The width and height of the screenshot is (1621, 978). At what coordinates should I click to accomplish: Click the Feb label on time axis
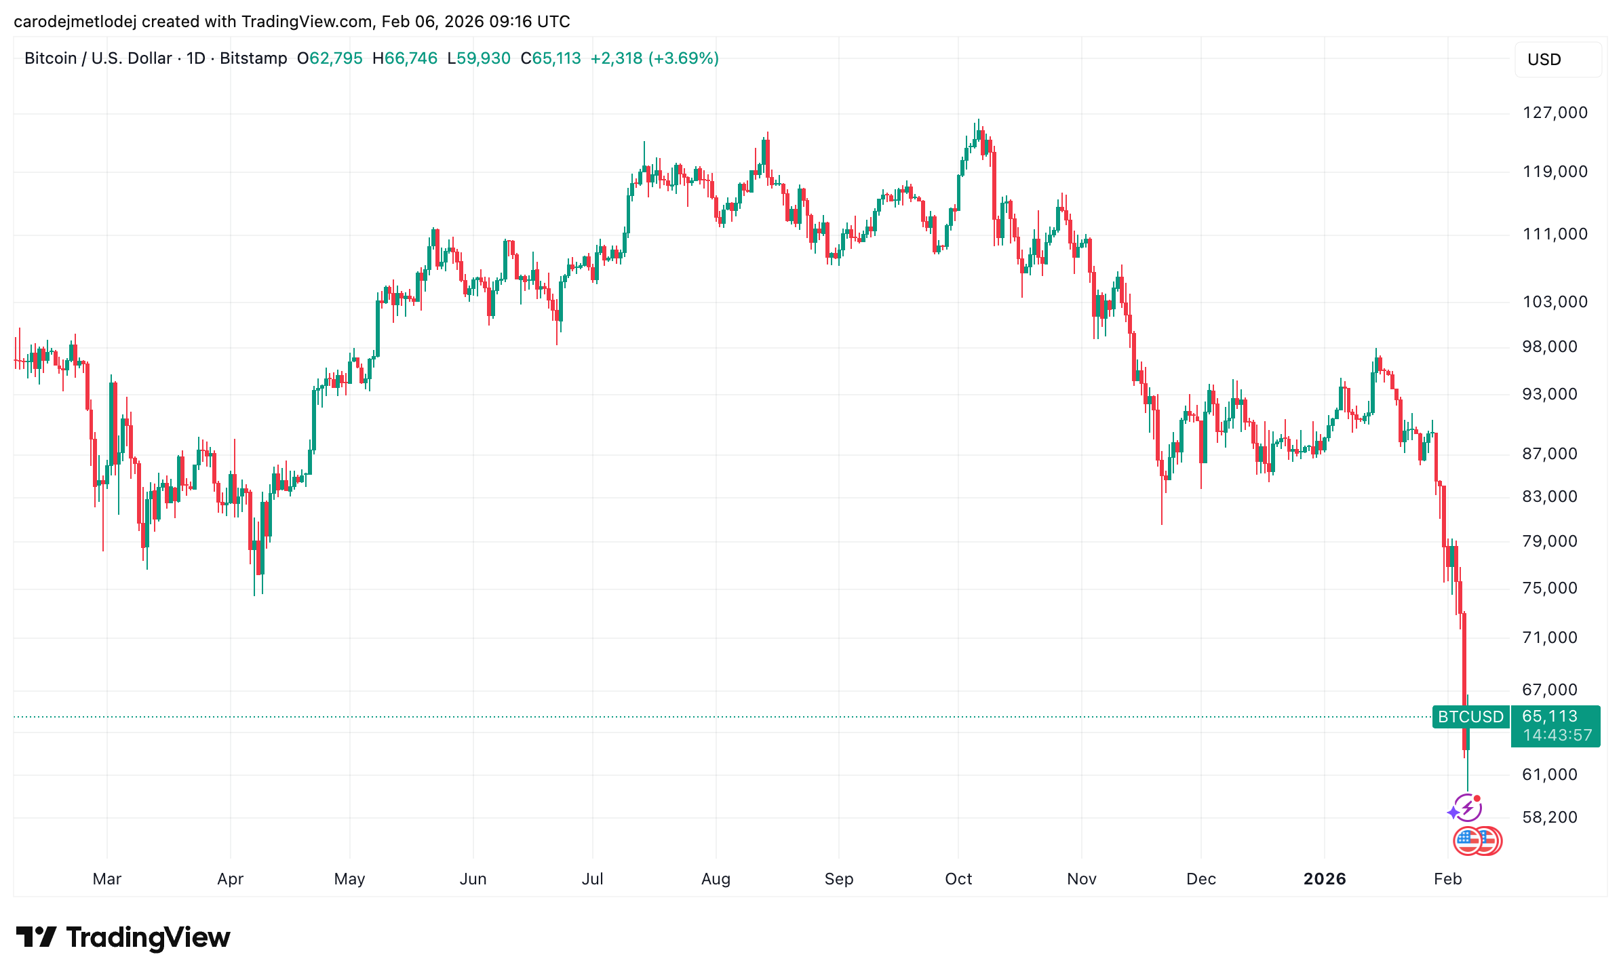pos(1448,879)
